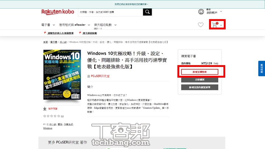Viewport: 265px width, 149px height.
Task: Click the 新增至購物車 button
Action: (199, 72)
